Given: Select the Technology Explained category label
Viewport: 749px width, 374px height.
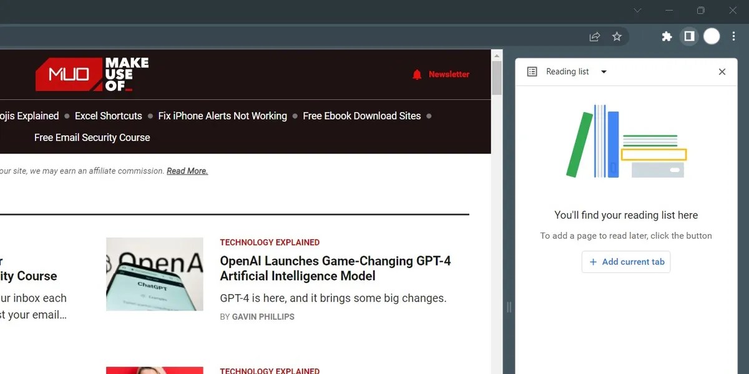Looking at the screenshot, I should pos(270,242).
